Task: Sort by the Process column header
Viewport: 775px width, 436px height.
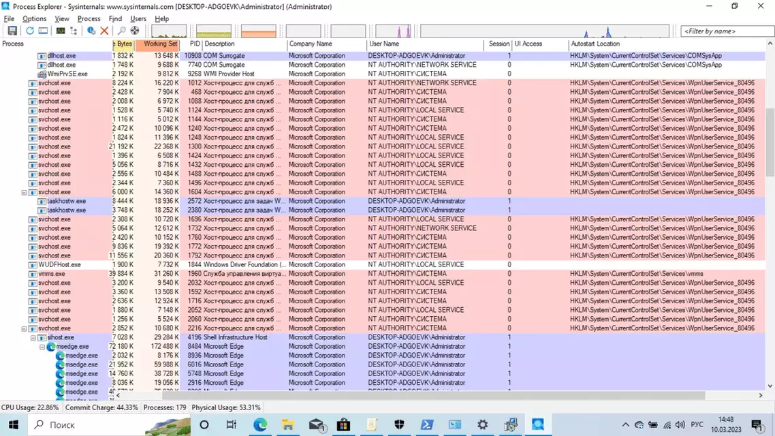Action: tap(57, 44)
